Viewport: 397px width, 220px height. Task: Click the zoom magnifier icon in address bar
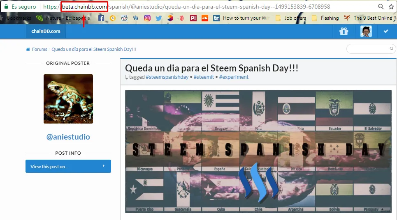coord(381,7)
